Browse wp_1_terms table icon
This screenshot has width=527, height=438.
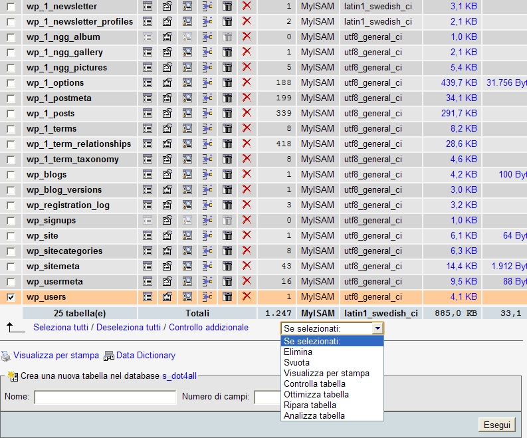148,129
